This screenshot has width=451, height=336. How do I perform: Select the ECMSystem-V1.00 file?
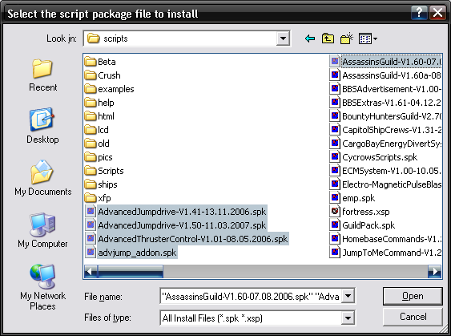[385, 171]
